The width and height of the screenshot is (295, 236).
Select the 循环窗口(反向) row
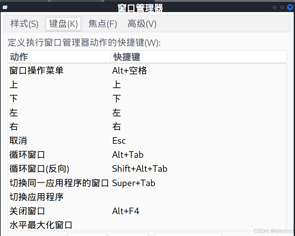pos(147,169)
